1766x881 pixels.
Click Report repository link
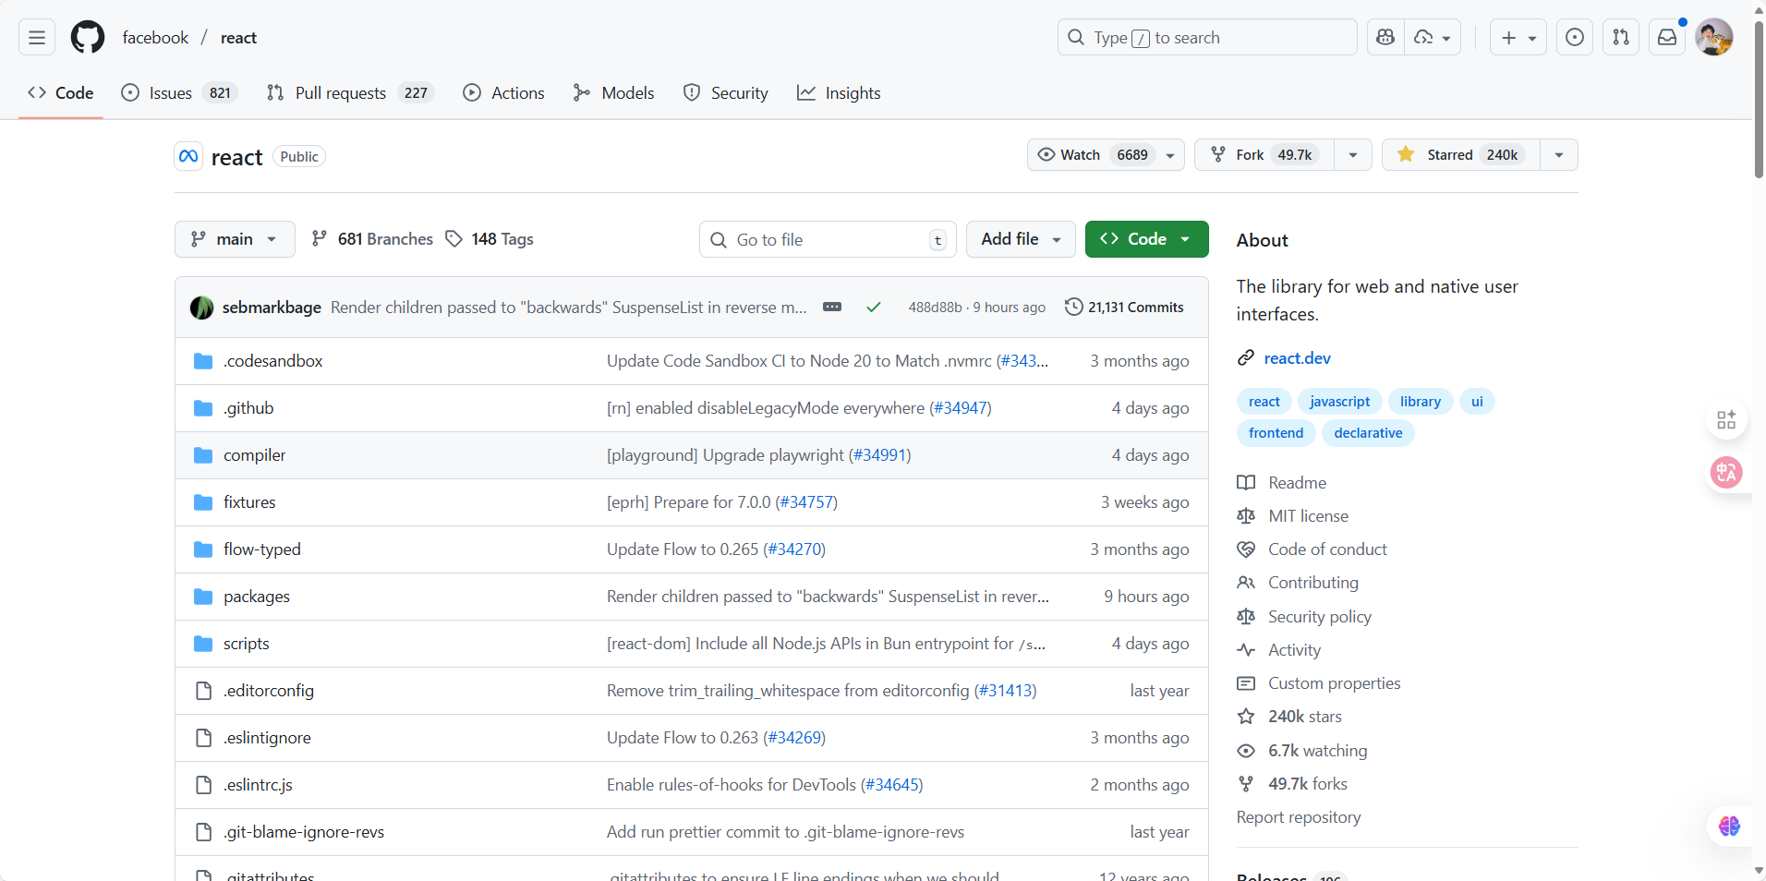(x=1298, y=817)
